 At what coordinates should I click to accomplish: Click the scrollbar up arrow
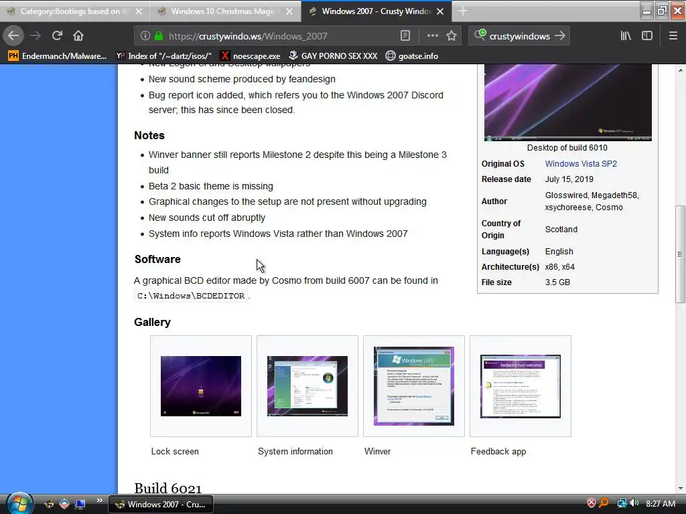coord(680,70)
